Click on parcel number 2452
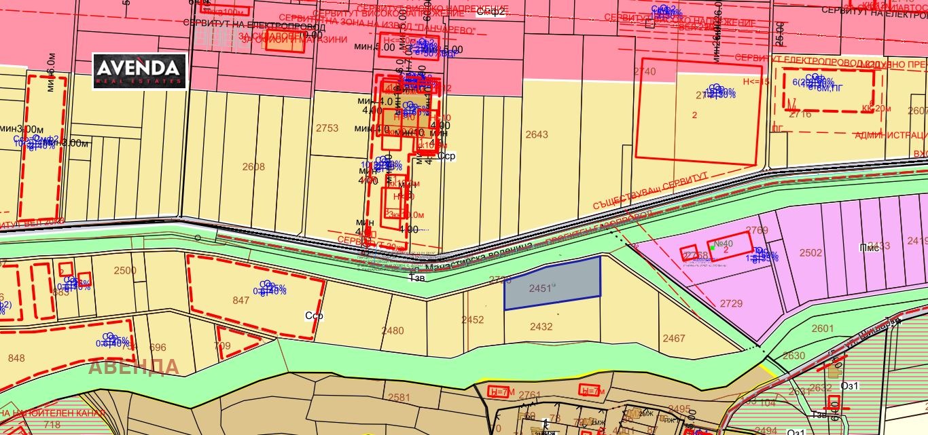 472,320
